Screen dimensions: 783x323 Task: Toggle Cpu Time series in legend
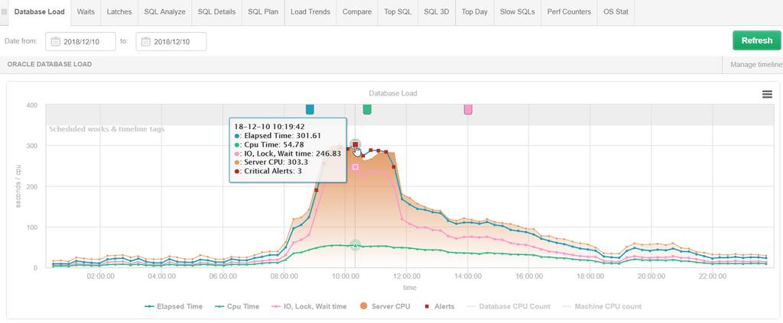pos(236,306)
